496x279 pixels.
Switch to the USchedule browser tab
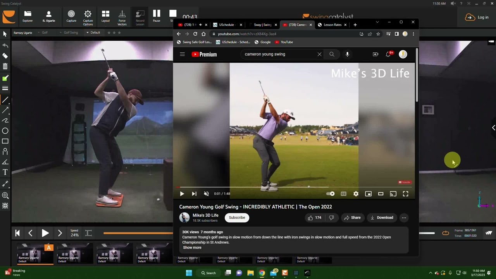pyautogui.click(x=227, y=25)
